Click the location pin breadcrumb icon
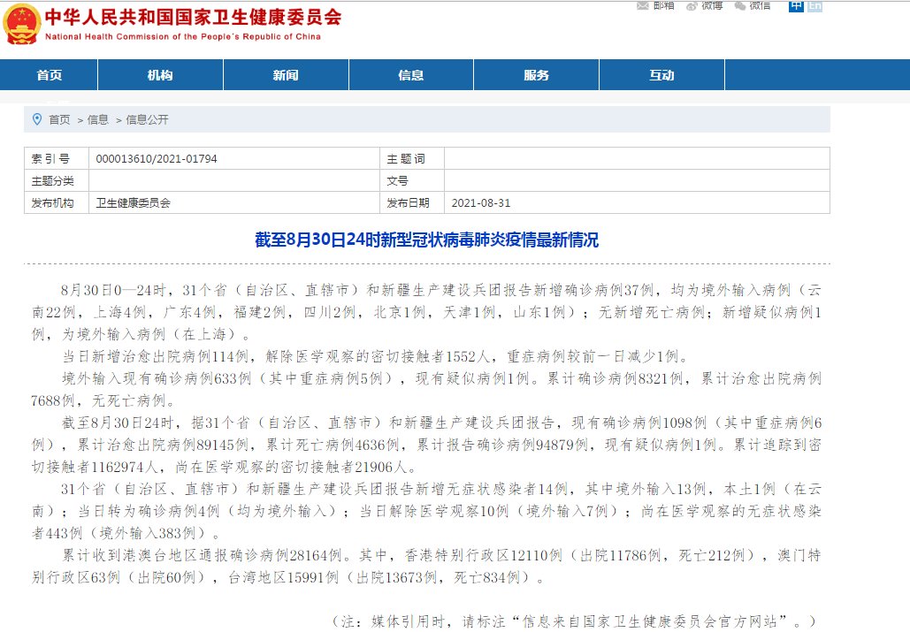The height and width of the screenshot is (632, 910). pyautogui.click(x=36, y=118)
